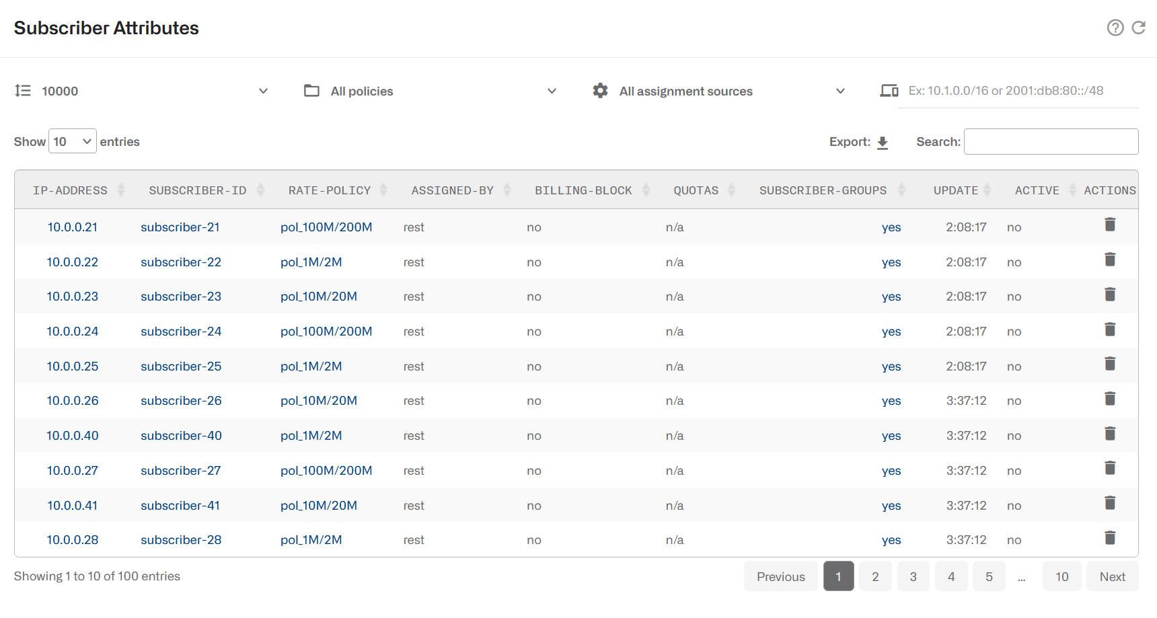Open pol_1M/2M policy for subscriber-40

[x=311, y=436]
